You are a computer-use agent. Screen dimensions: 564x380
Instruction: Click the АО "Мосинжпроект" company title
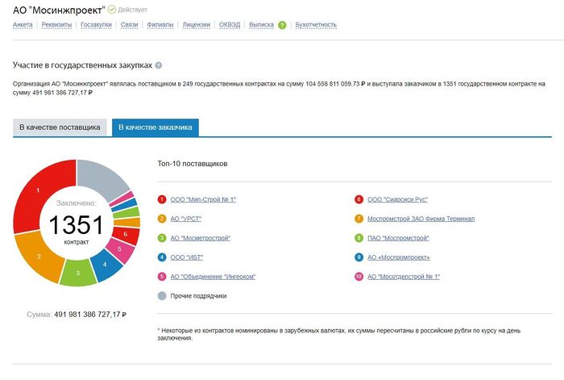[x=59, y=10]
